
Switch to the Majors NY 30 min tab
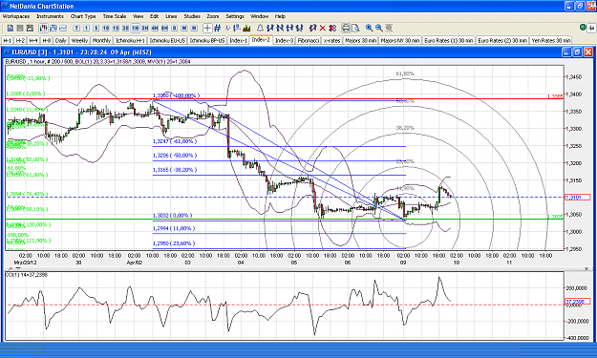point(400,40)
